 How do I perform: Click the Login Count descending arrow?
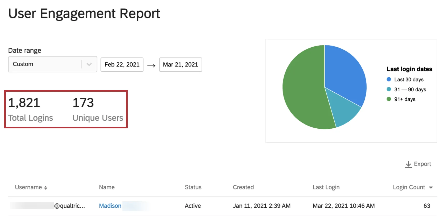[x=431, y=188]
